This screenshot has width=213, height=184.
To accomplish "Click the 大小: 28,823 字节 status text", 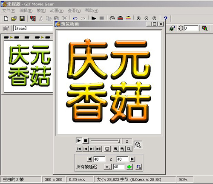I will [112, 180].
